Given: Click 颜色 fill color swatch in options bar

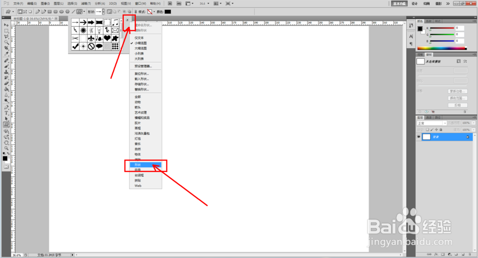Looking at the screenshot, I should click(168, 11).
